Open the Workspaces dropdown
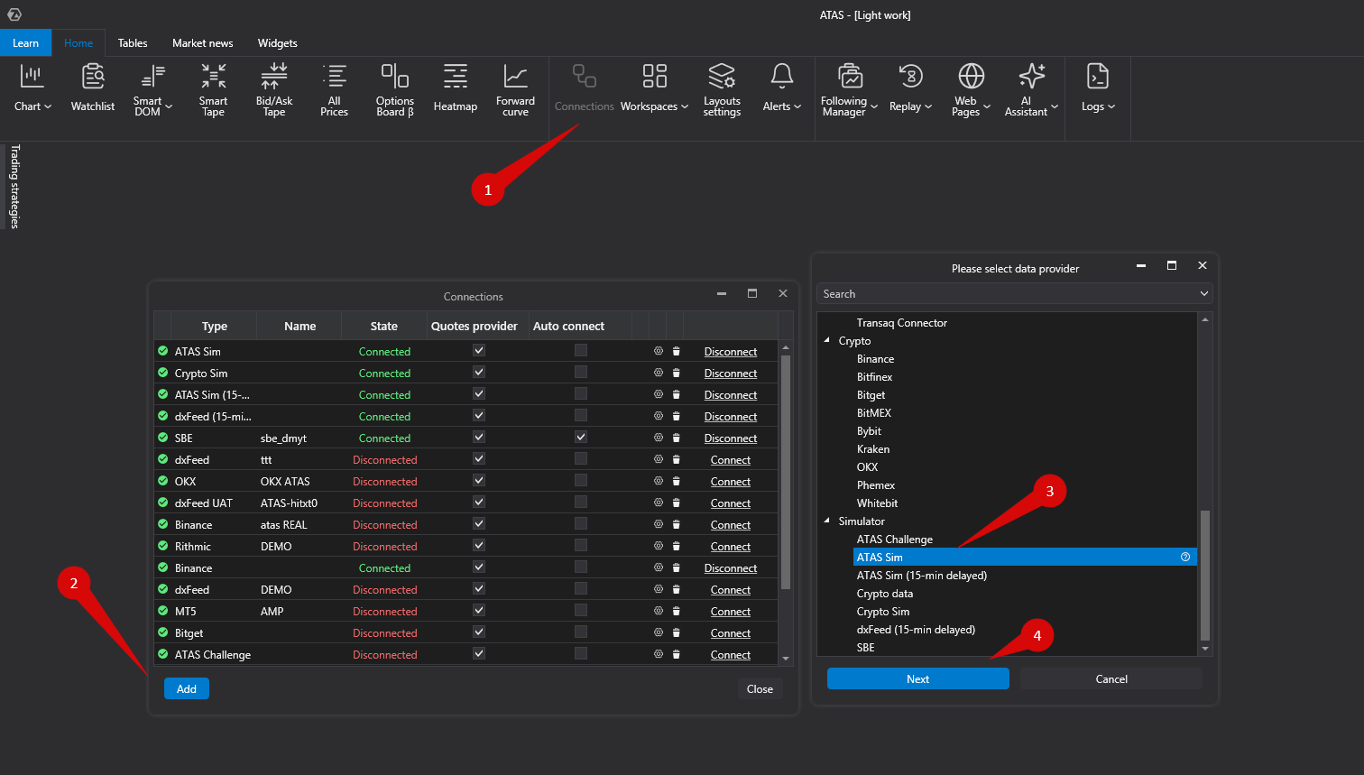The height and width of the screenshot is (775, 1364). coord(655,88)
